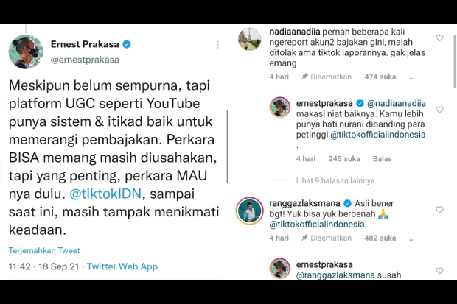Expand Lihat 9 balasan lainnya replies
The width and height of the screenshot is (457, 304).
335,180
